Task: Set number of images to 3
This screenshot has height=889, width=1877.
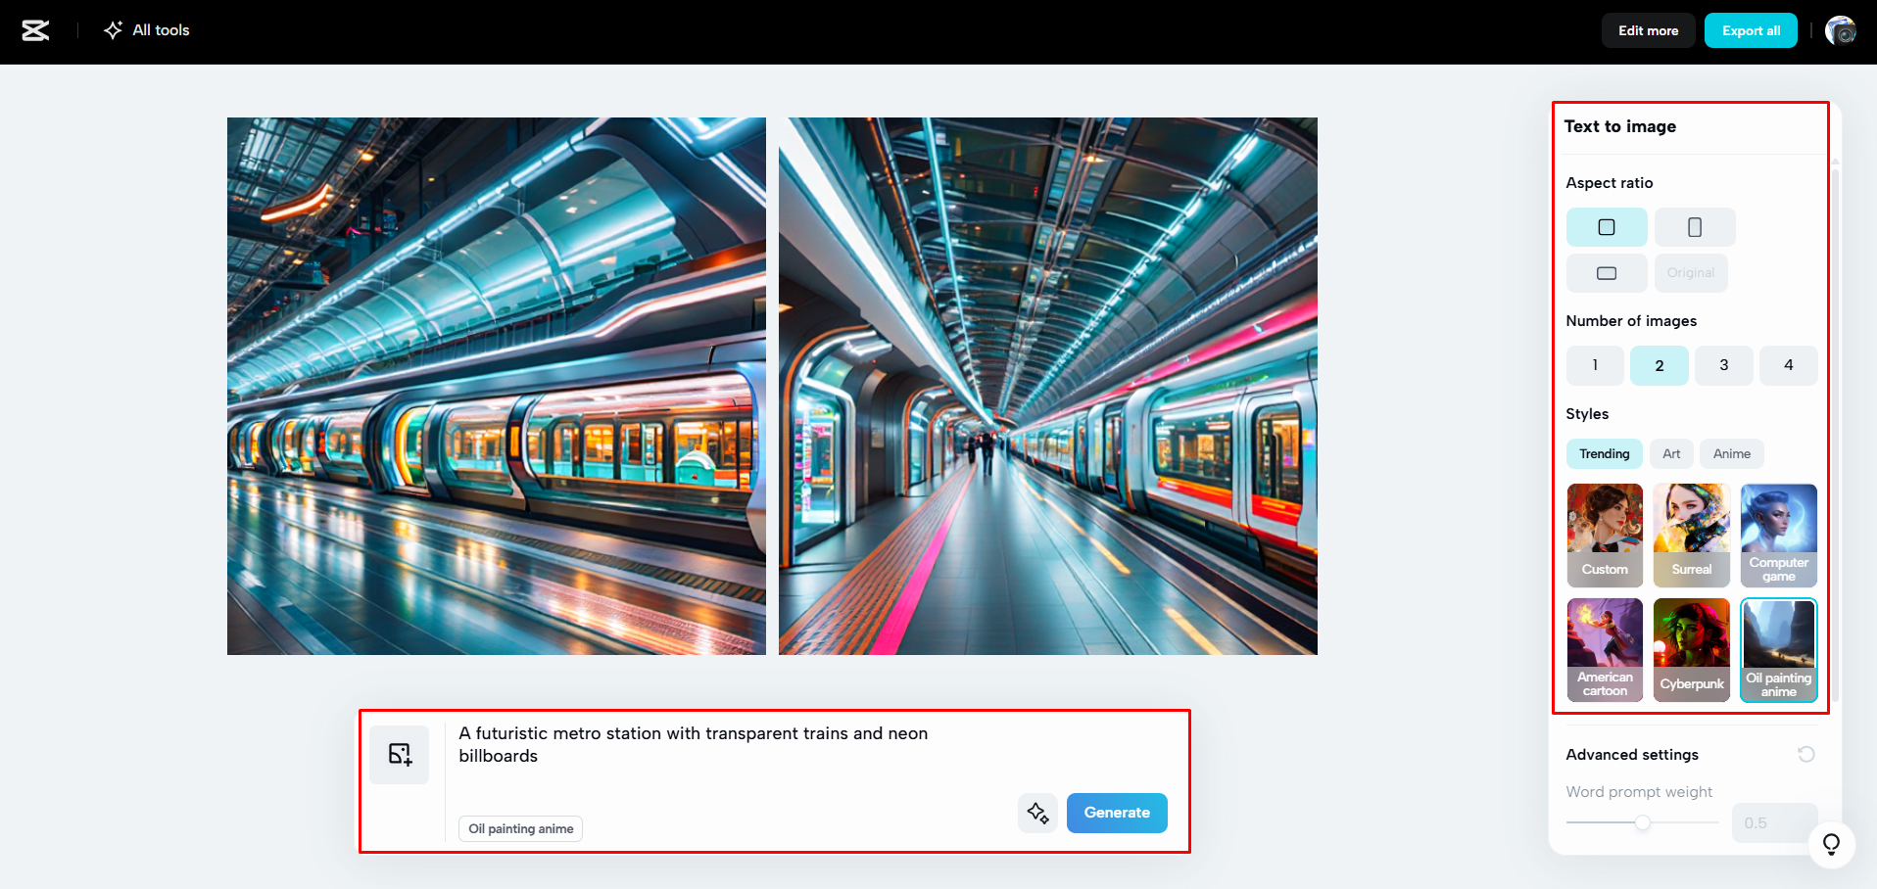Action: click(x=1724, y=365)
